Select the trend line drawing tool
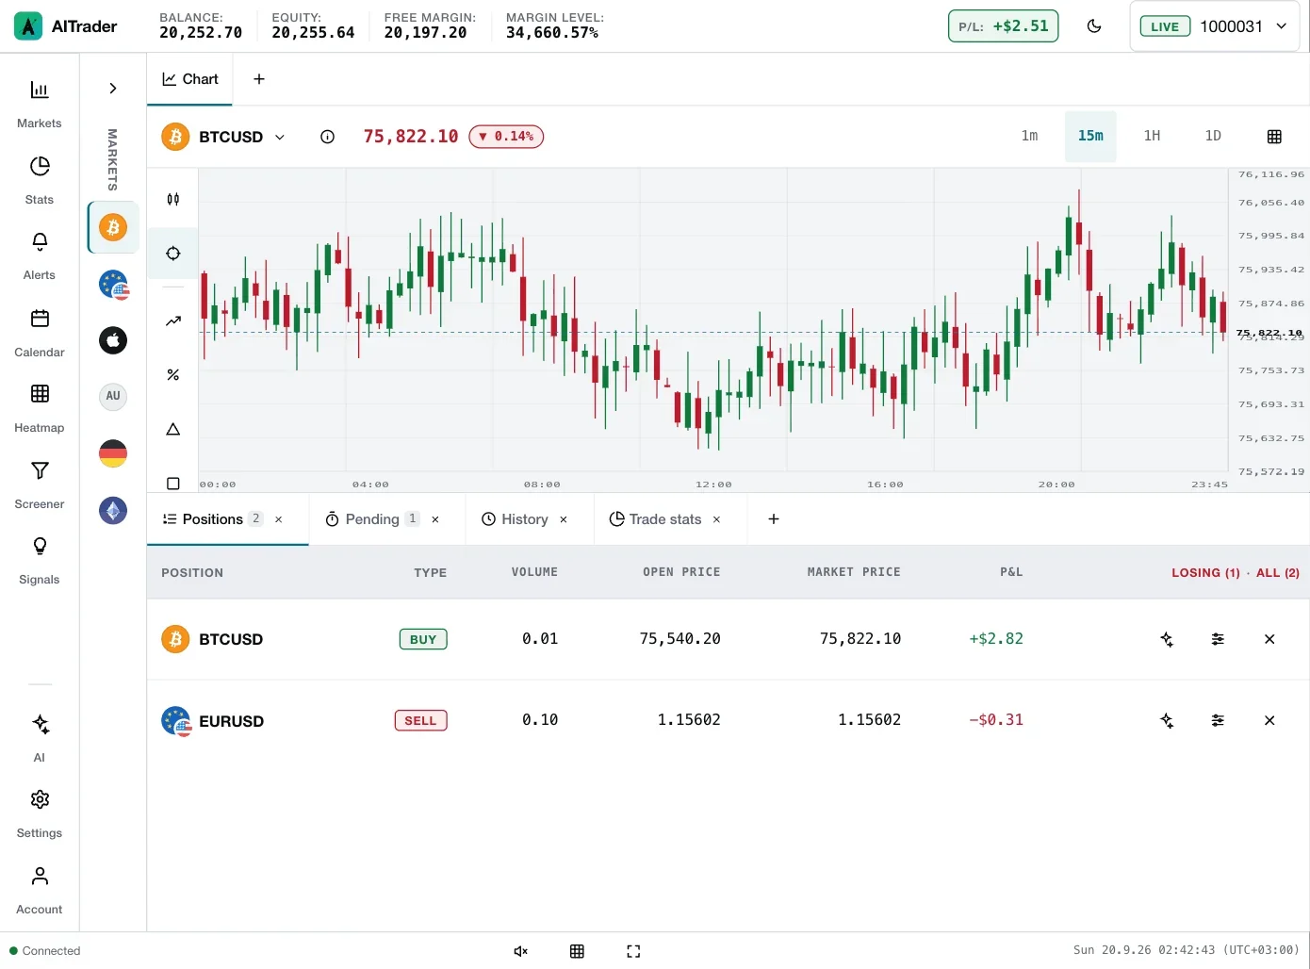1310x969 pixels. coord(173,320)
